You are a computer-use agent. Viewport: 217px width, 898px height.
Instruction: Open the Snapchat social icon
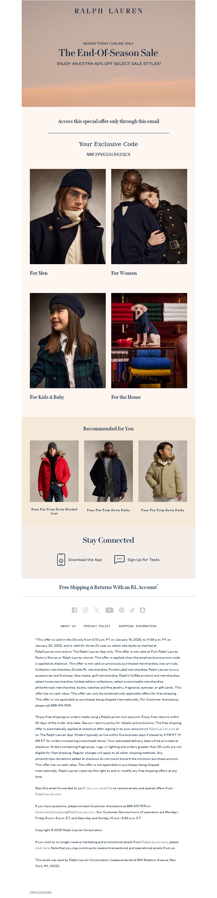[x=143, y=610]
